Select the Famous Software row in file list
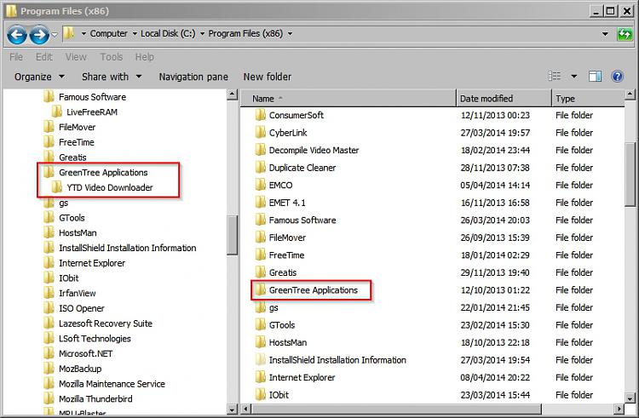The height and width of the screenshot is (418, 639). point(432,220)
